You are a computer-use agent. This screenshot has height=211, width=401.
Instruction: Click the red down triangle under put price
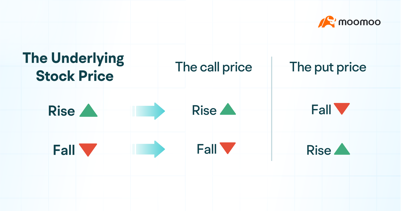tap(342, 108)
